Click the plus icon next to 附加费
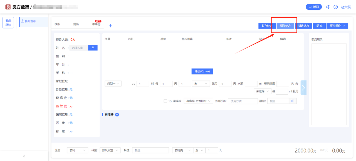The height and width of the screenshot is (161, 356). 117,115
